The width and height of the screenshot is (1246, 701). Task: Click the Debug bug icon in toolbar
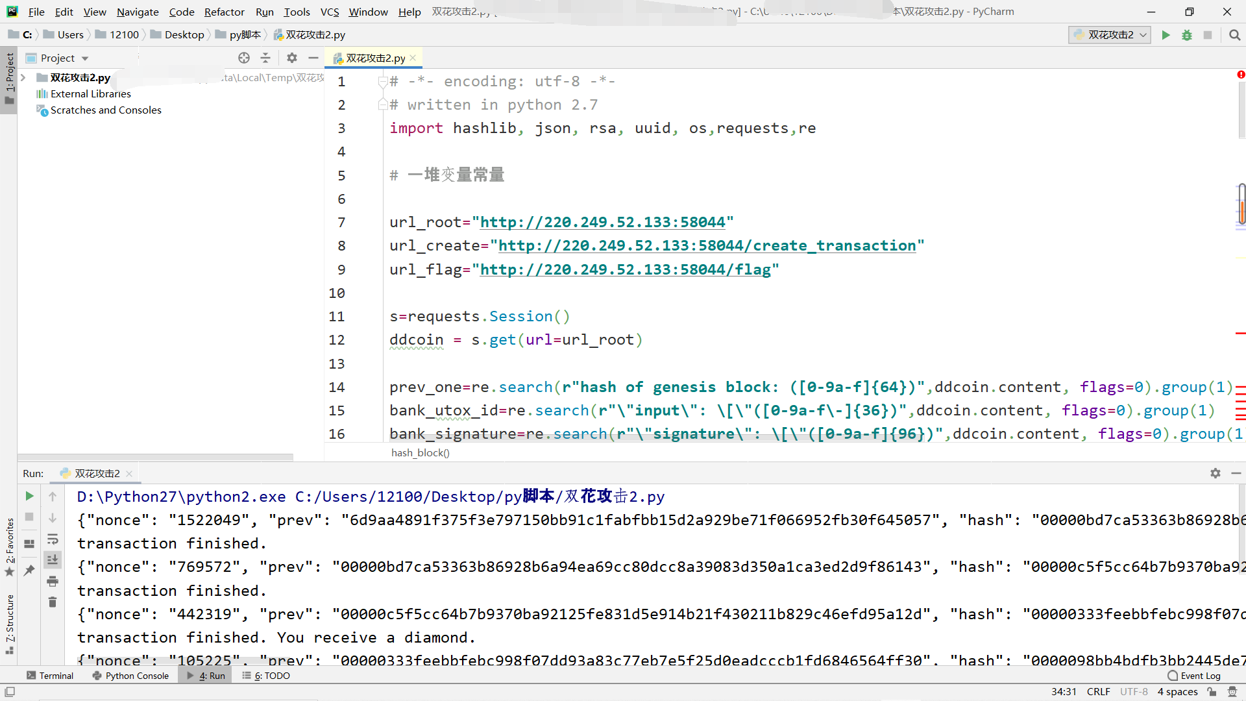1186,35
